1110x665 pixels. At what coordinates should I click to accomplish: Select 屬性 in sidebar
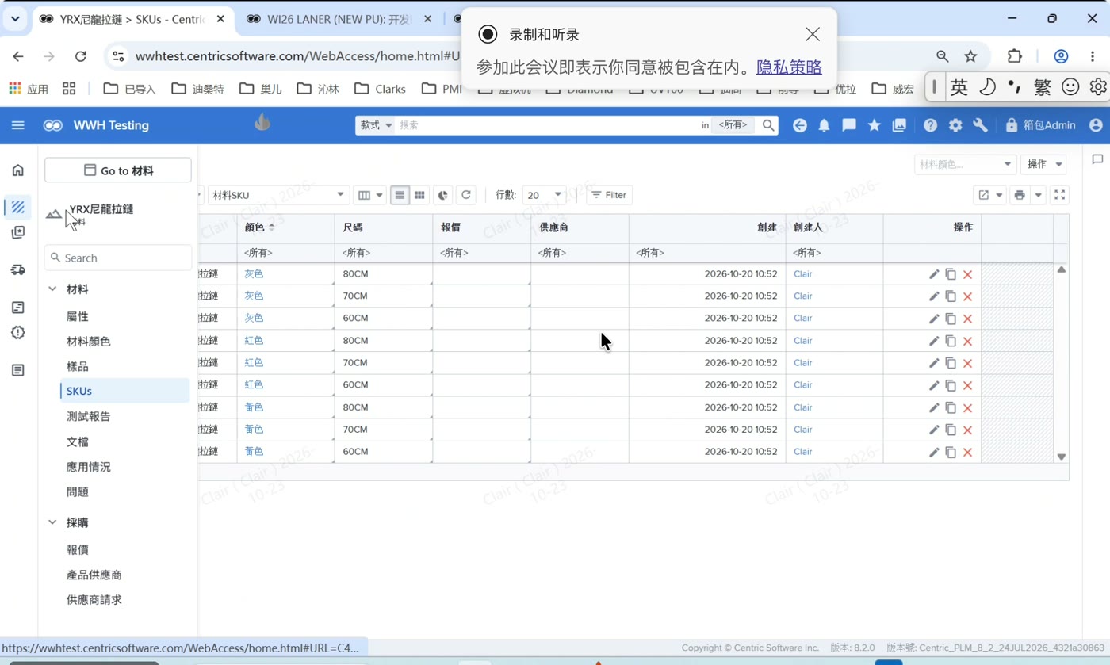click(x=78, y=316)
